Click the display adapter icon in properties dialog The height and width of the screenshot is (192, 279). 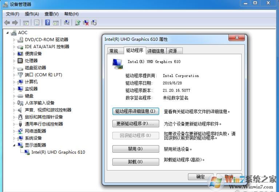(x=117, y=64)
